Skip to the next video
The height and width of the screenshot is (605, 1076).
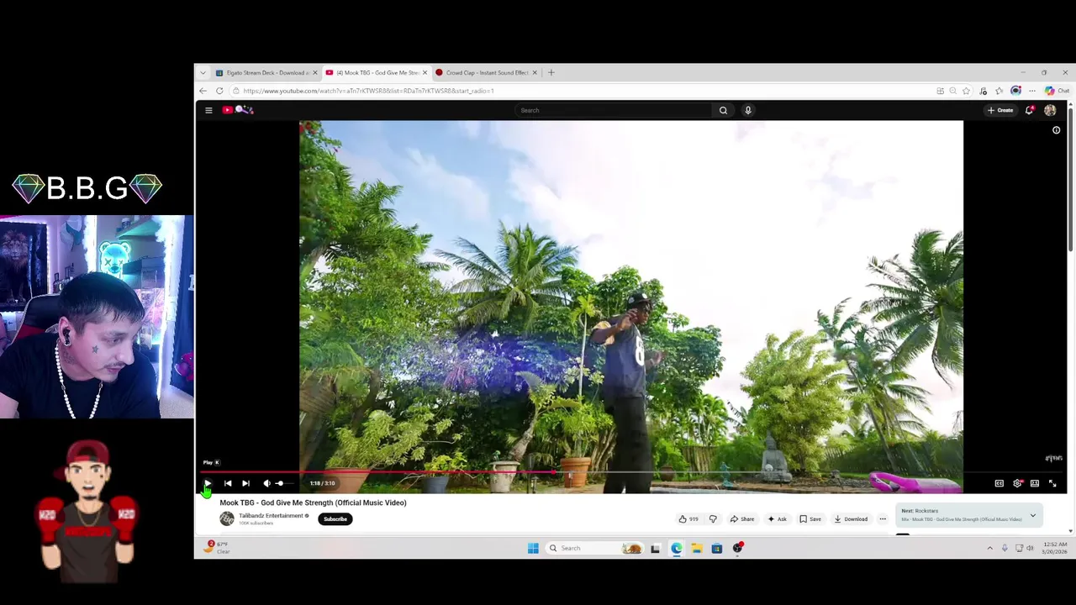245,483
